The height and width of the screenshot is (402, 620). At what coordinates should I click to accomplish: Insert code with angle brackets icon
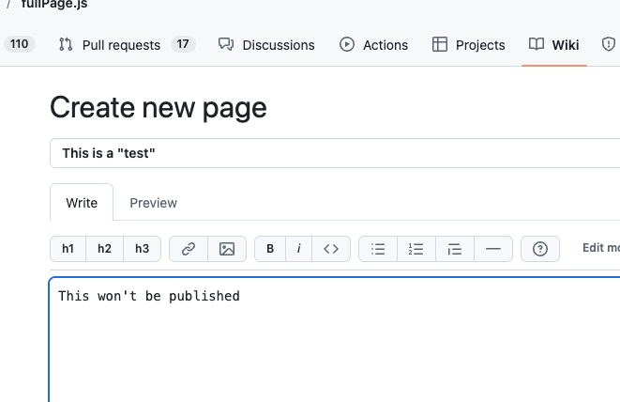coord(331,249)
